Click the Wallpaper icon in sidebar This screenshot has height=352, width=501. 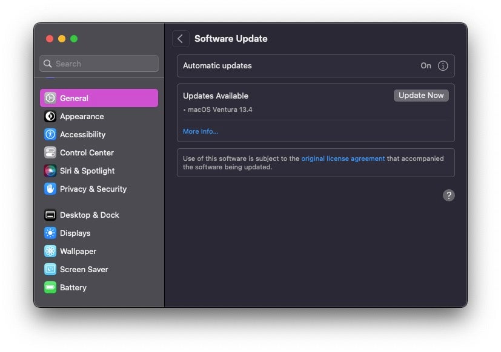click(x=50, y=251)
